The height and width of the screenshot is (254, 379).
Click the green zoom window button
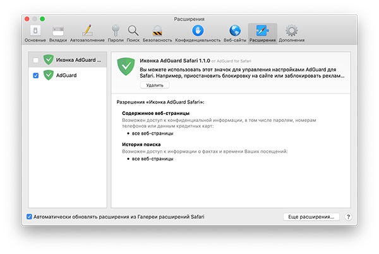coord(42,19)
